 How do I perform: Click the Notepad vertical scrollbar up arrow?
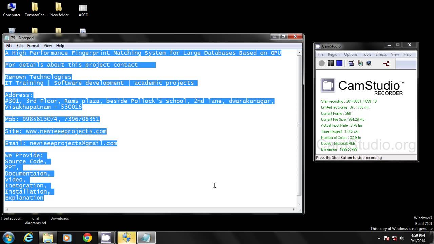299,53
